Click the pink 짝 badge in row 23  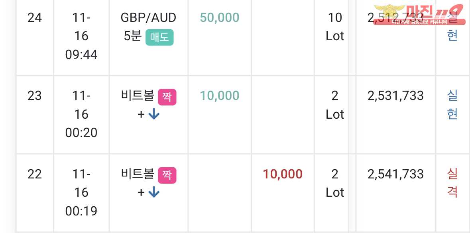click(167, 97)
